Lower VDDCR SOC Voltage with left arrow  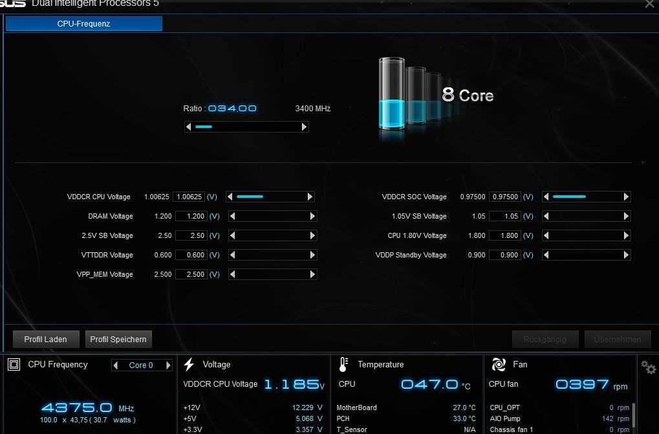click(546, 197)
